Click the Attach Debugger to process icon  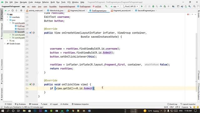coord(165,6)
